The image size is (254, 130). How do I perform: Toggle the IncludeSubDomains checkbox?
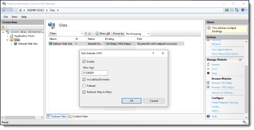click(x=84, y=80)
